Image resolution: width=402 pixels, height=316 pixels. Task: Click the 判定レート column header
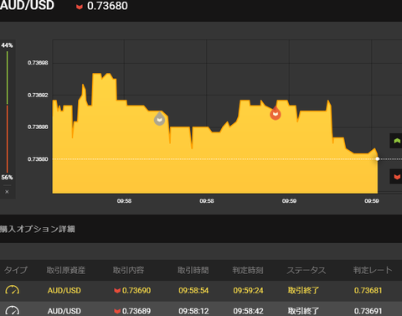point(373,270)
